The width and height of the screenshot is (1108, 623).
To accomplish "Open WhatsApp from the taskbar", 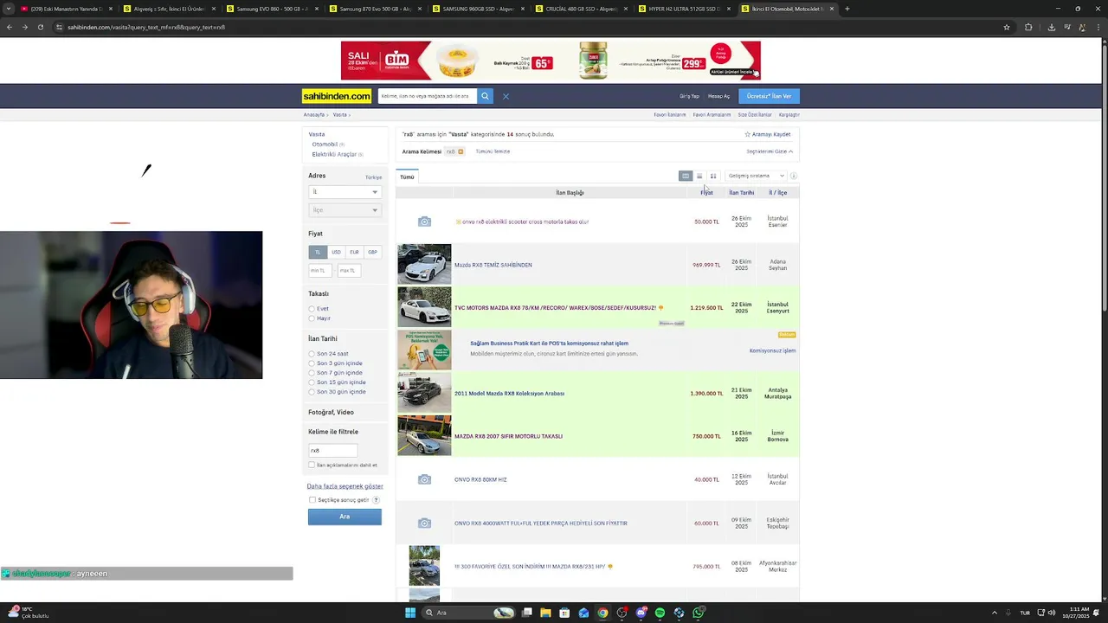I will (698, 613).
